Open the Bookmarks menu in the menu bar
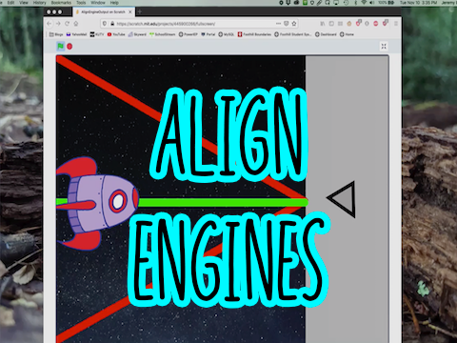457x343 pixels. click(61, 3)
